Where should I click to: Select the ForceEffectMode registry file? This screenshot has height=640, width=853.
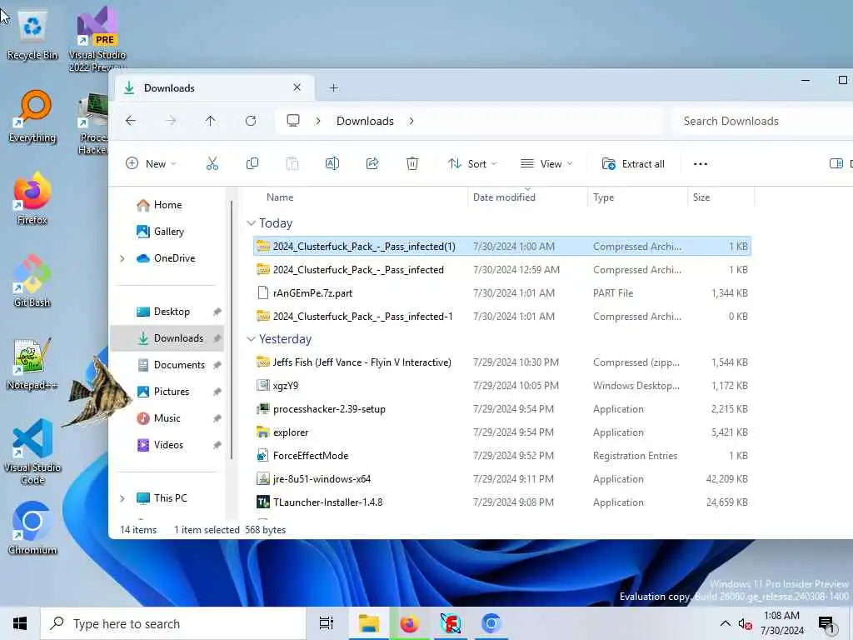502,456
